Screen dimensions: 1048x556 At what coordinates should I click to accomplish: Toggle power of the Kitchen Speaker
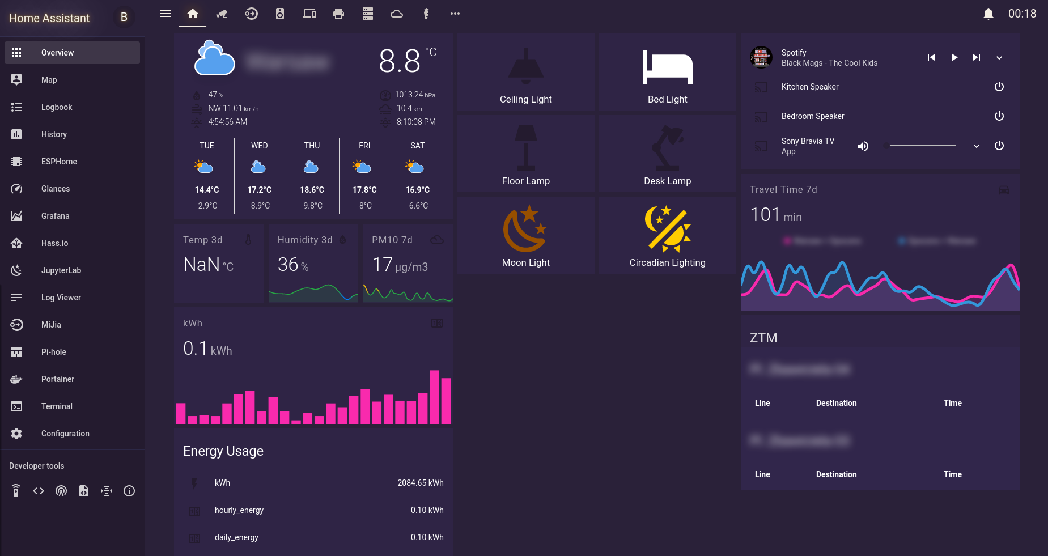(x=999, y=87)
